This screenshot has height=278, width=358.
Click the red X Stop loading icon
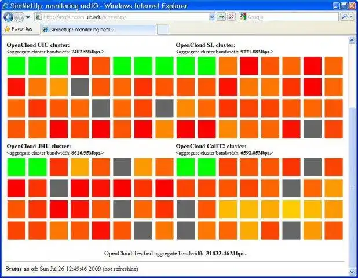232,17
